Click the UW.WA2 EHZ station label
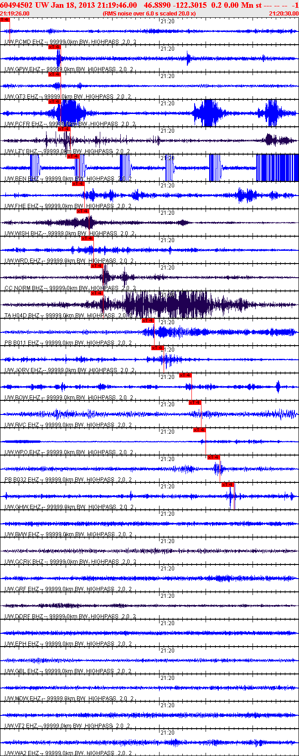The image size is (299, 756). (x=22, y=753)
